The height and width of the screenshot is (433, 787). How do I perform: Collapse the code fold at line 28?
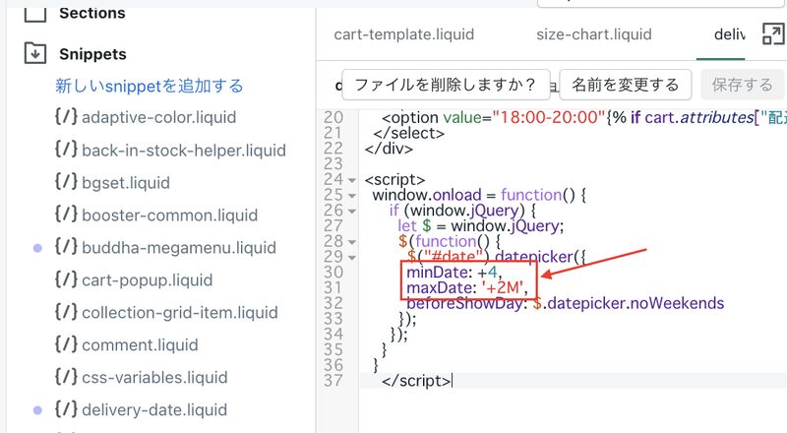[352, 242]
